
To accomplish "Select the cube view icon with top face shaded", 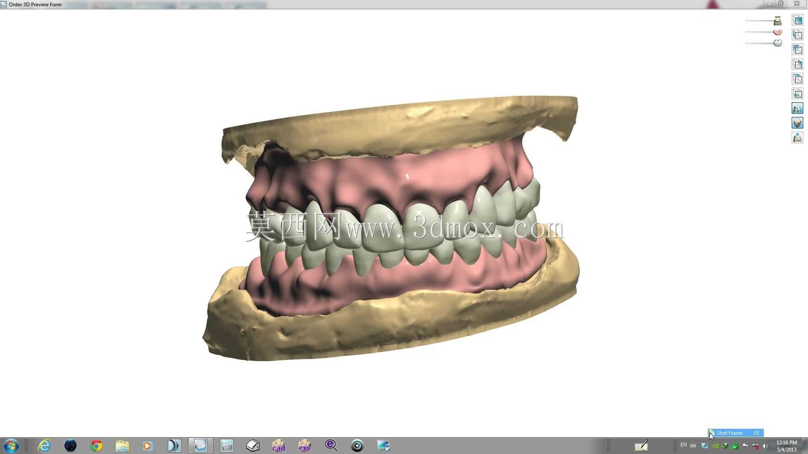I will pos(797,79).
